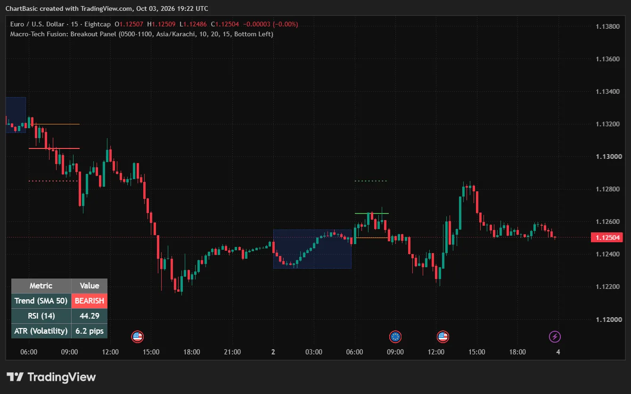Click the US flag event icon nearest the metrics table

pyautogui.click(x=137, y=337)
